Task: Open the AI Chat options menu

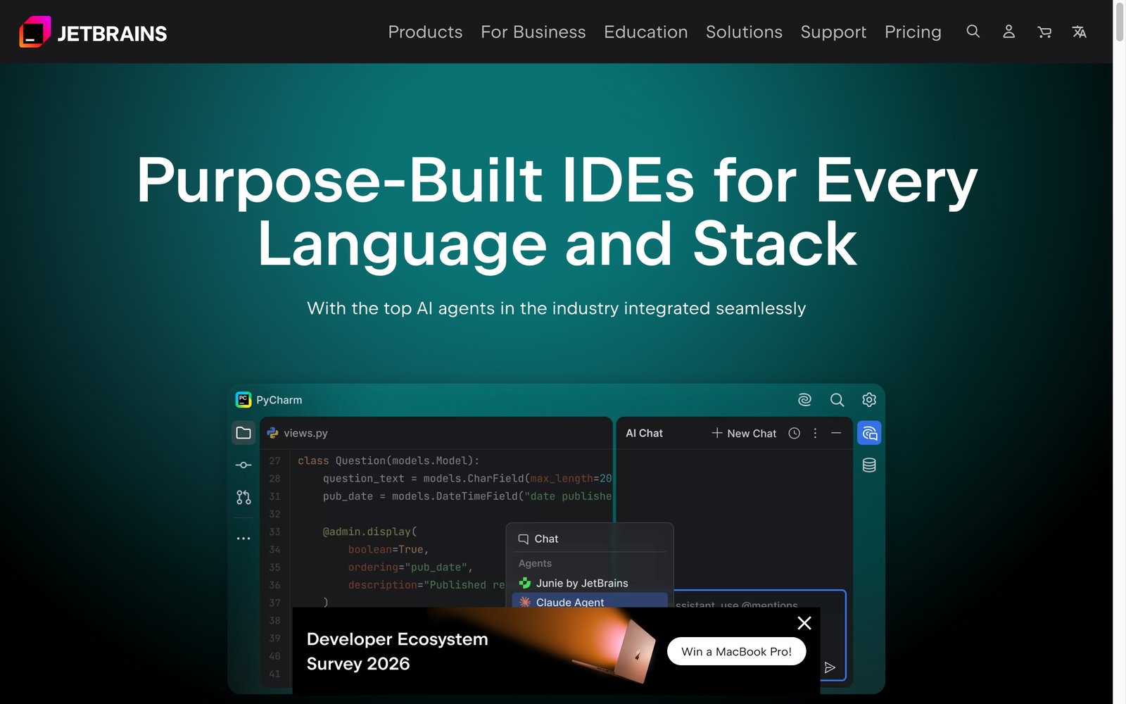Action: click(x=815, y=433)
